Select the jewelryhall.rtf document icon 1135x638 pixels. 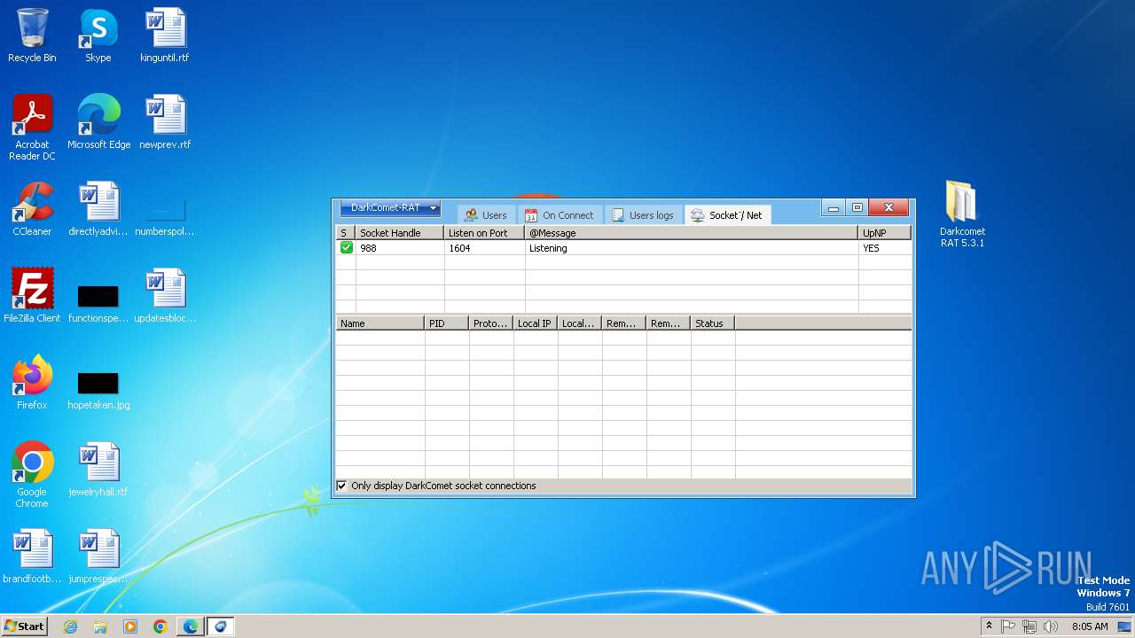(98, 470)
